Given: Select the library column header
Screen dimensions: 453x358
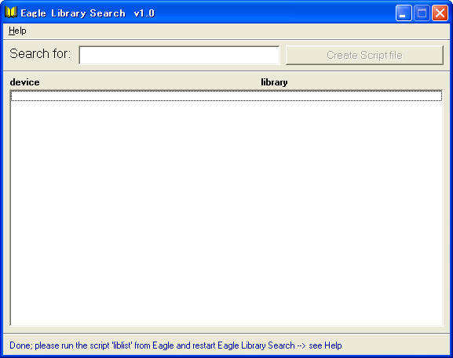Looking at the screenshot, I should [x=274, y=82].
